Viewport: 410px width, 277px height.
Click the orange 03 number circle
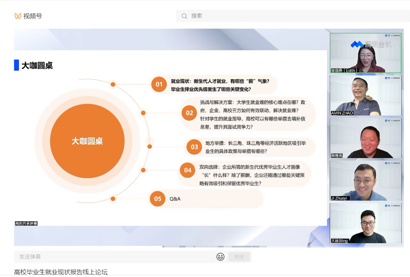194,147
